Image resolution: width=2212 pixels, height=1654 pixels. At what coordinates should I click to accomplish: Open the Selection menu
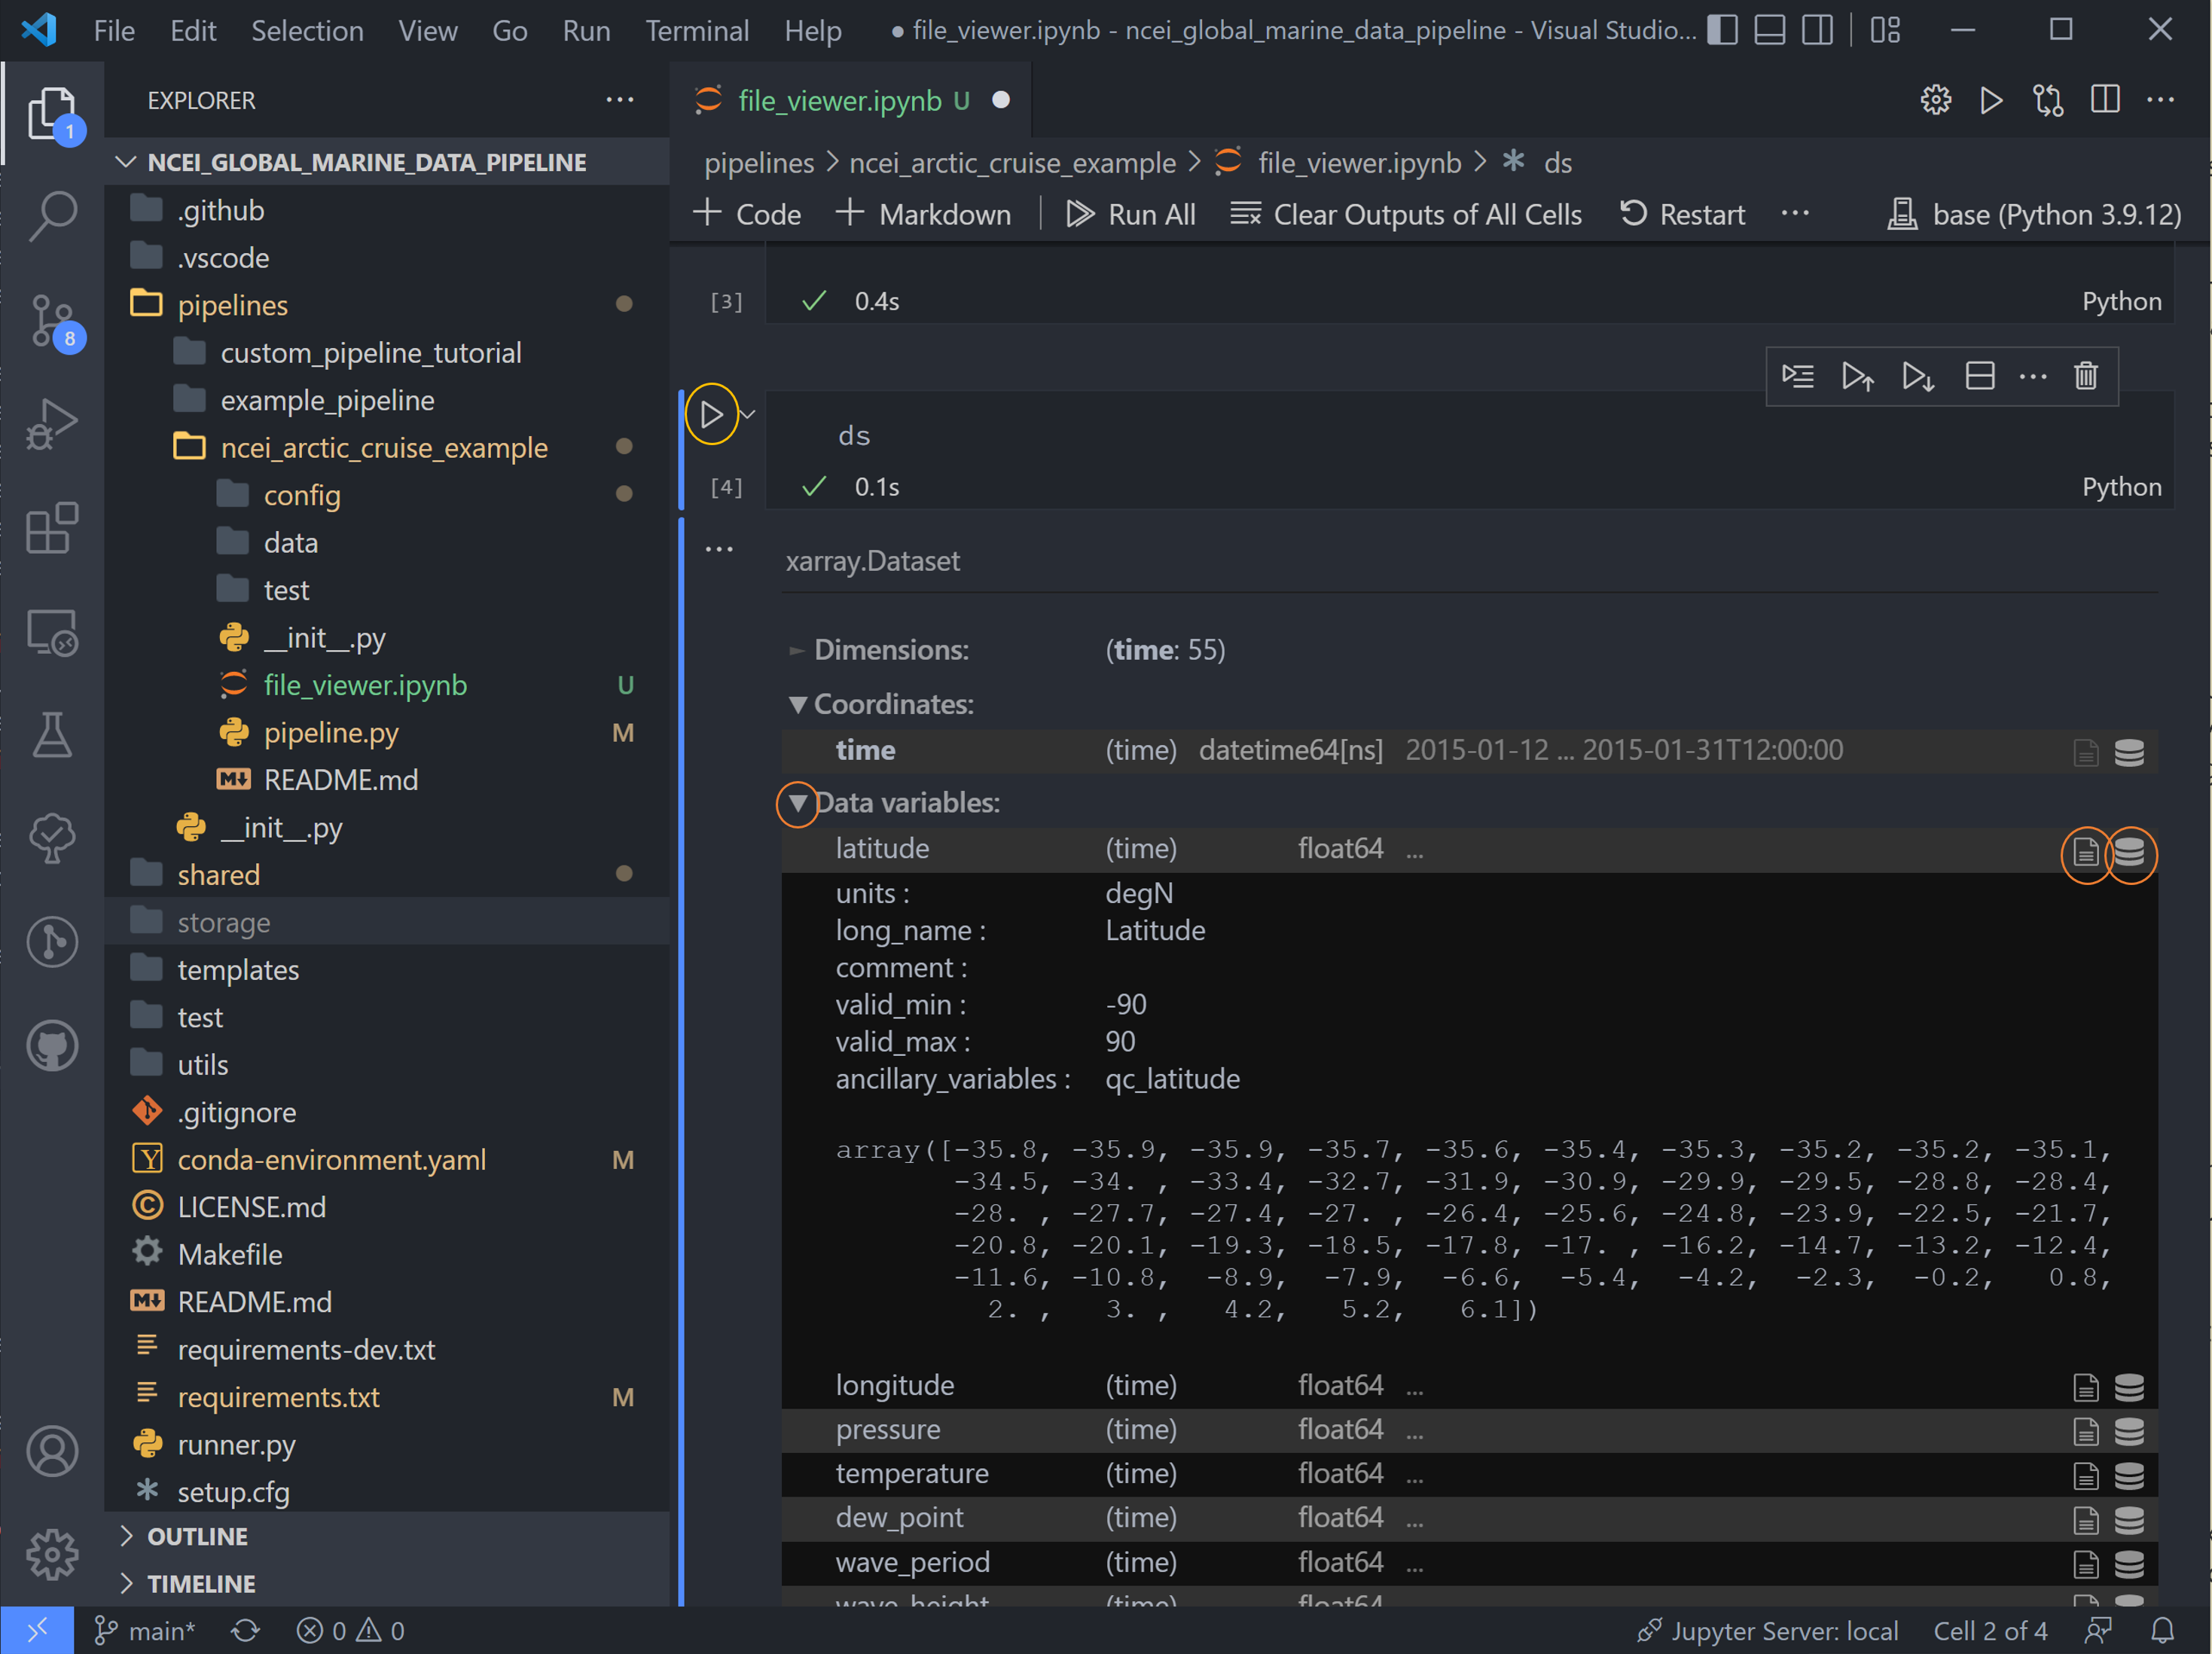pyautogui.click(x=307, y=31)
